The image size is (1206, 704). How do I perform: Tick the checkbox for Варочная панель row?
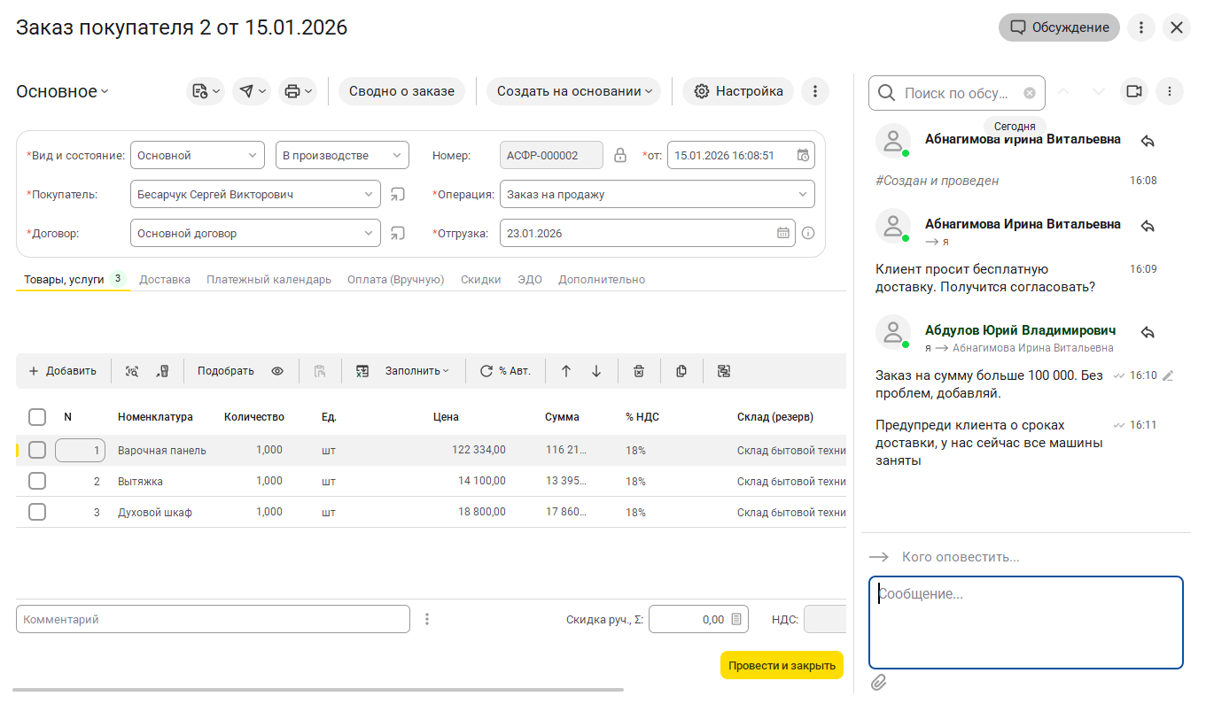coord(37,451)
